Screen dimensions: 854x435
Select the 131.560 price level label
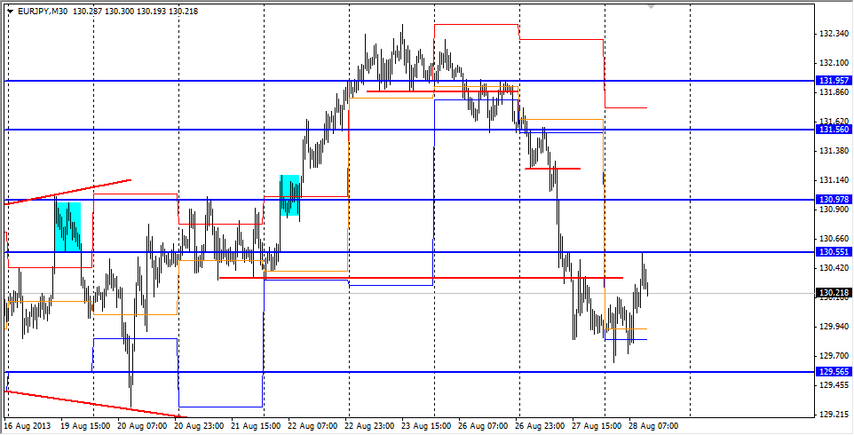click(x=834, y=129)
